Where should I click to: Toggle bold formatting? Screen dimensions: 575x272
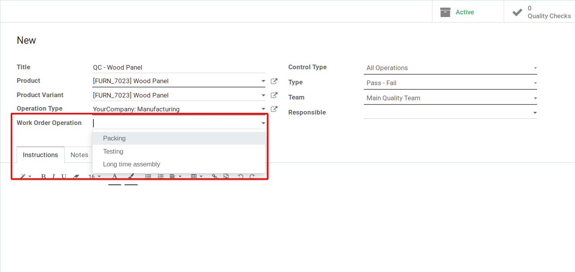click(x=43, y=176)
